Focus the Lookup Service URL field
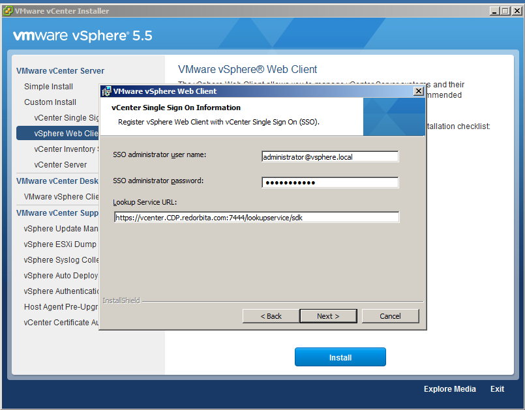Viewport: 525px width, 410px height. click(x=256, y=218)
